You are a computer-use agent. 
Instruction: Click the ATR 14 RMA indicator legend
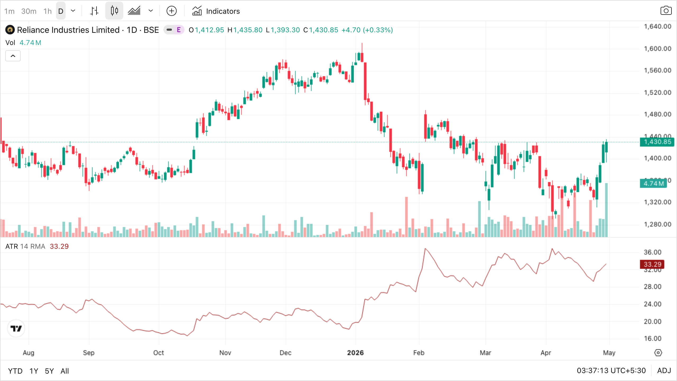click(37, 246)
